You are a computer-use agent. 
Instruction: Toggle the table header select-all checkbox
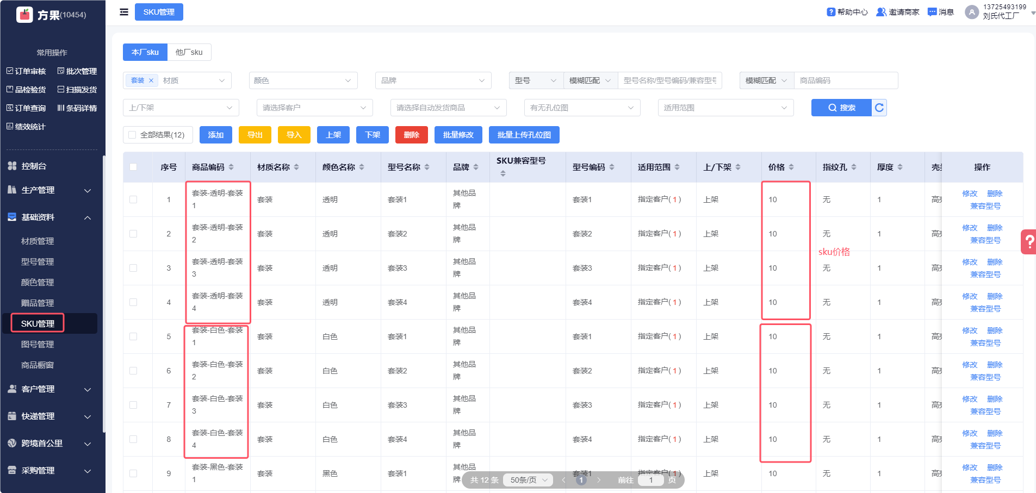point(133,167)
